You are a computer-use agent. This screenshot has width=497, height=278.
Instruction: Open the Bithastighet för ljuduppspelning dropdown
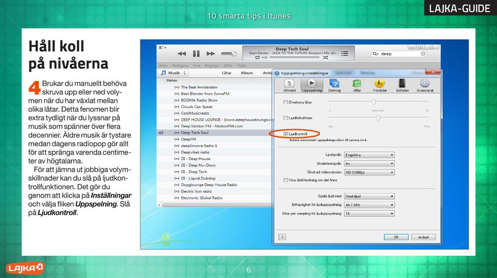tap(369, 205)
